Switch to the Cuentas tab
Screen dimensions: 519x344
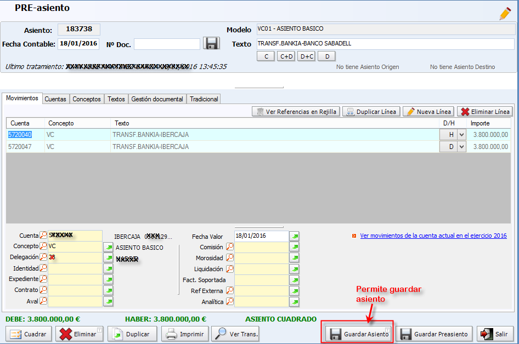(x=55, y=99)
